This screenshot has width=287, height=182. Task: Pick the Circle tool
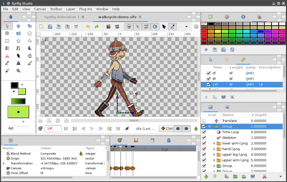(29, 33)
